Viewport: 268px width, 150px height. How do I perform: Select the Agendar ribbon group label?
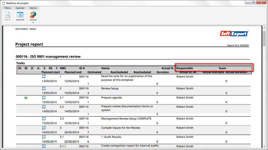pos(20,8)
